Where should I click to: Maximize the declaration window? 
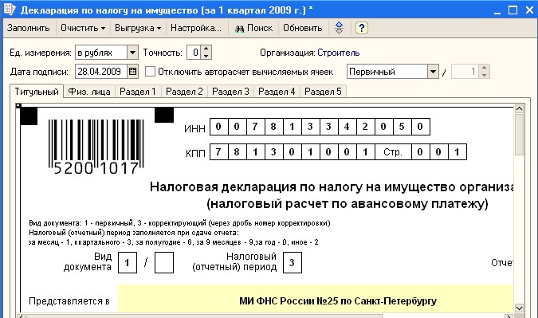(512, 10)
